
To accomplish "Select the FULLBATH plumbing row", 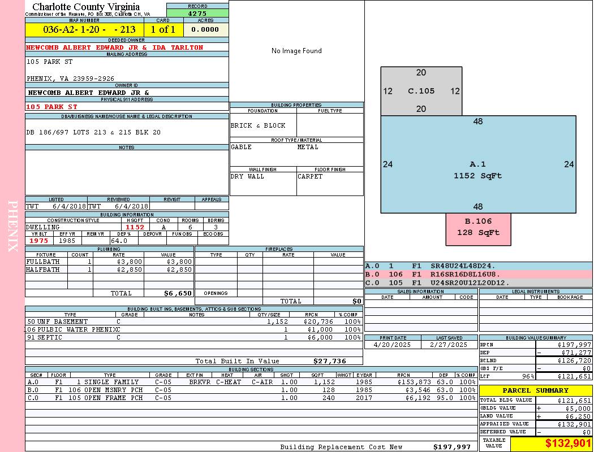I will pyautogui.click(x=109, y=262).
